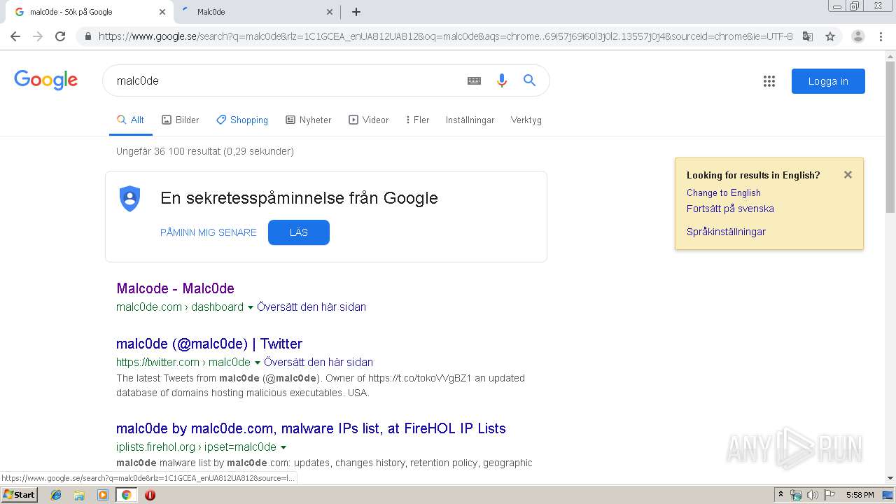Click the blue magnifier search button
This screenshot has width=896, height=504.
click(x=530, y=80)
